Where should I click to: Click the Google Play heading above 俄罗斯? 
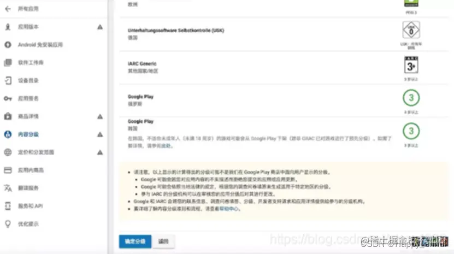(x=140, y=97)
